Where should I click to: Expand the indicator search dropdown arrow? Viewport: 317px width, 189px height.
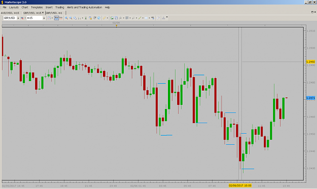pos(124,18)
